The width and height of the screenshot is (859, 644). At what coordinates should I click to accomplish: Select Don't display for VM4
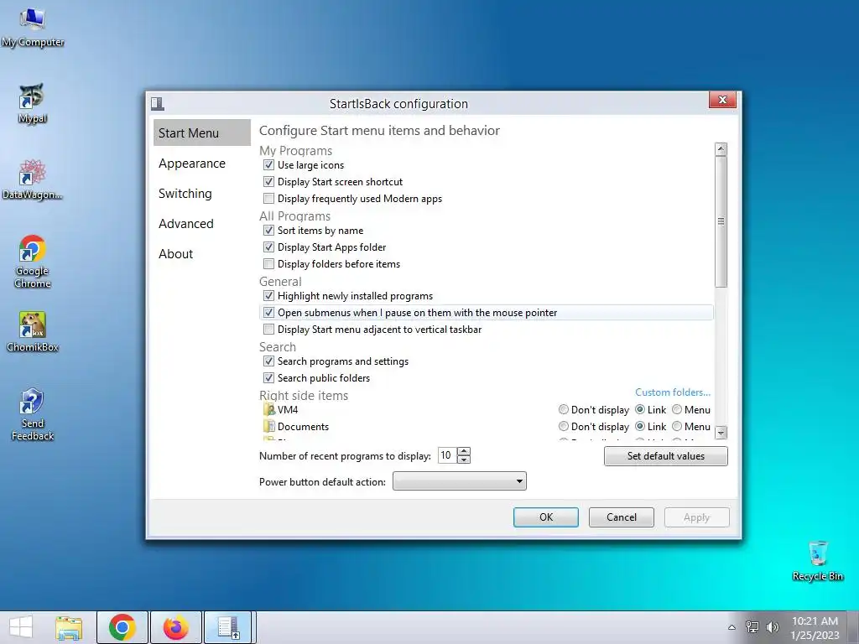(x=563, y=409)
